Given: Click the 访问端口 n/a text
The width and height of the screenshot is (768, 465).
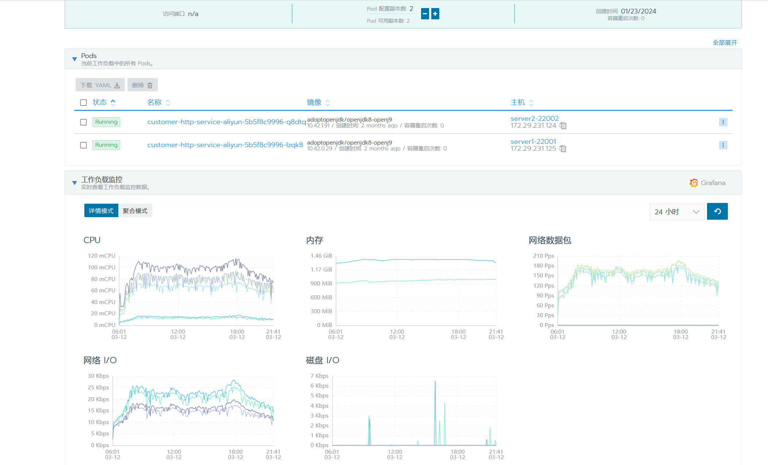Looking at the screenshot, I should tap(181, 14).
